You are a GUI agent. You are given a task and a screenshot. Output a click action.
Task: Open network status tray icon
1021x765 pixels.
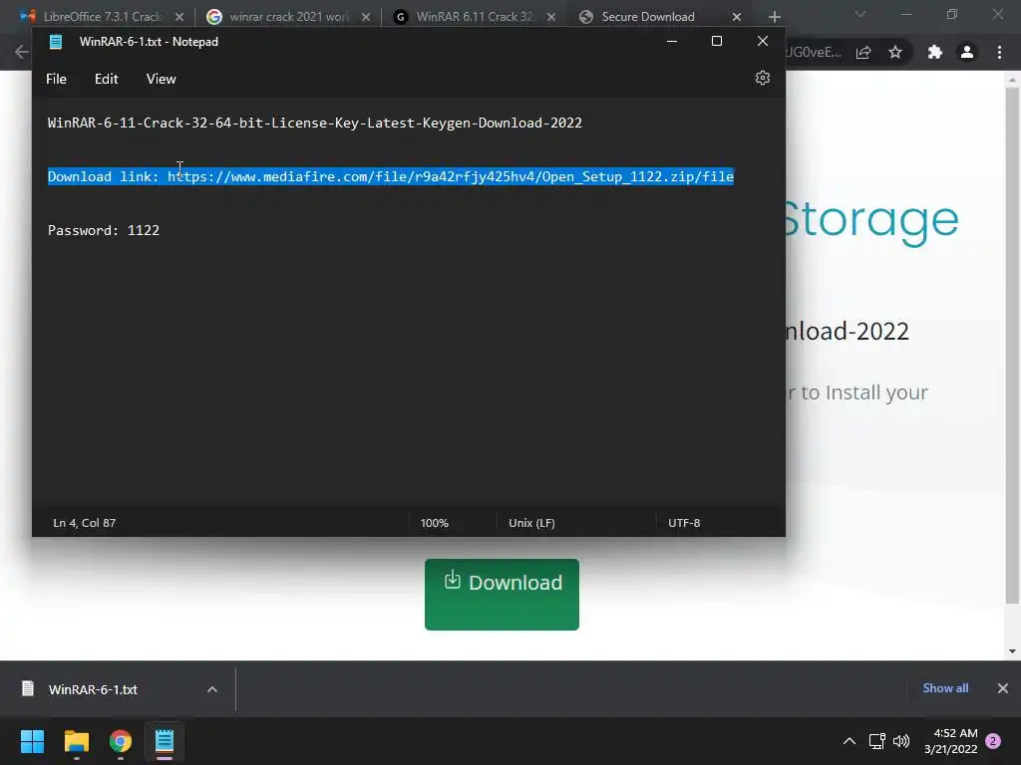pos(876,741)
